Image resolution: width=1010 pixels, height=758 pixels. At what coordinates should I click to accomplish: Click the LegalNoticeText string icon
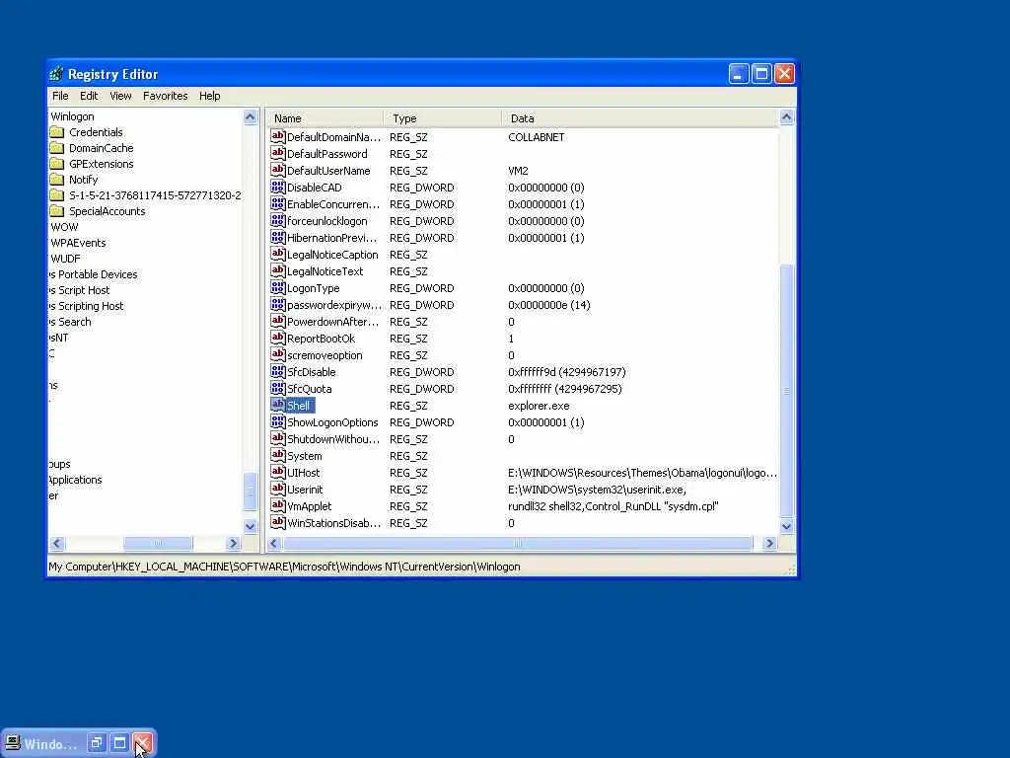[277, 270]
